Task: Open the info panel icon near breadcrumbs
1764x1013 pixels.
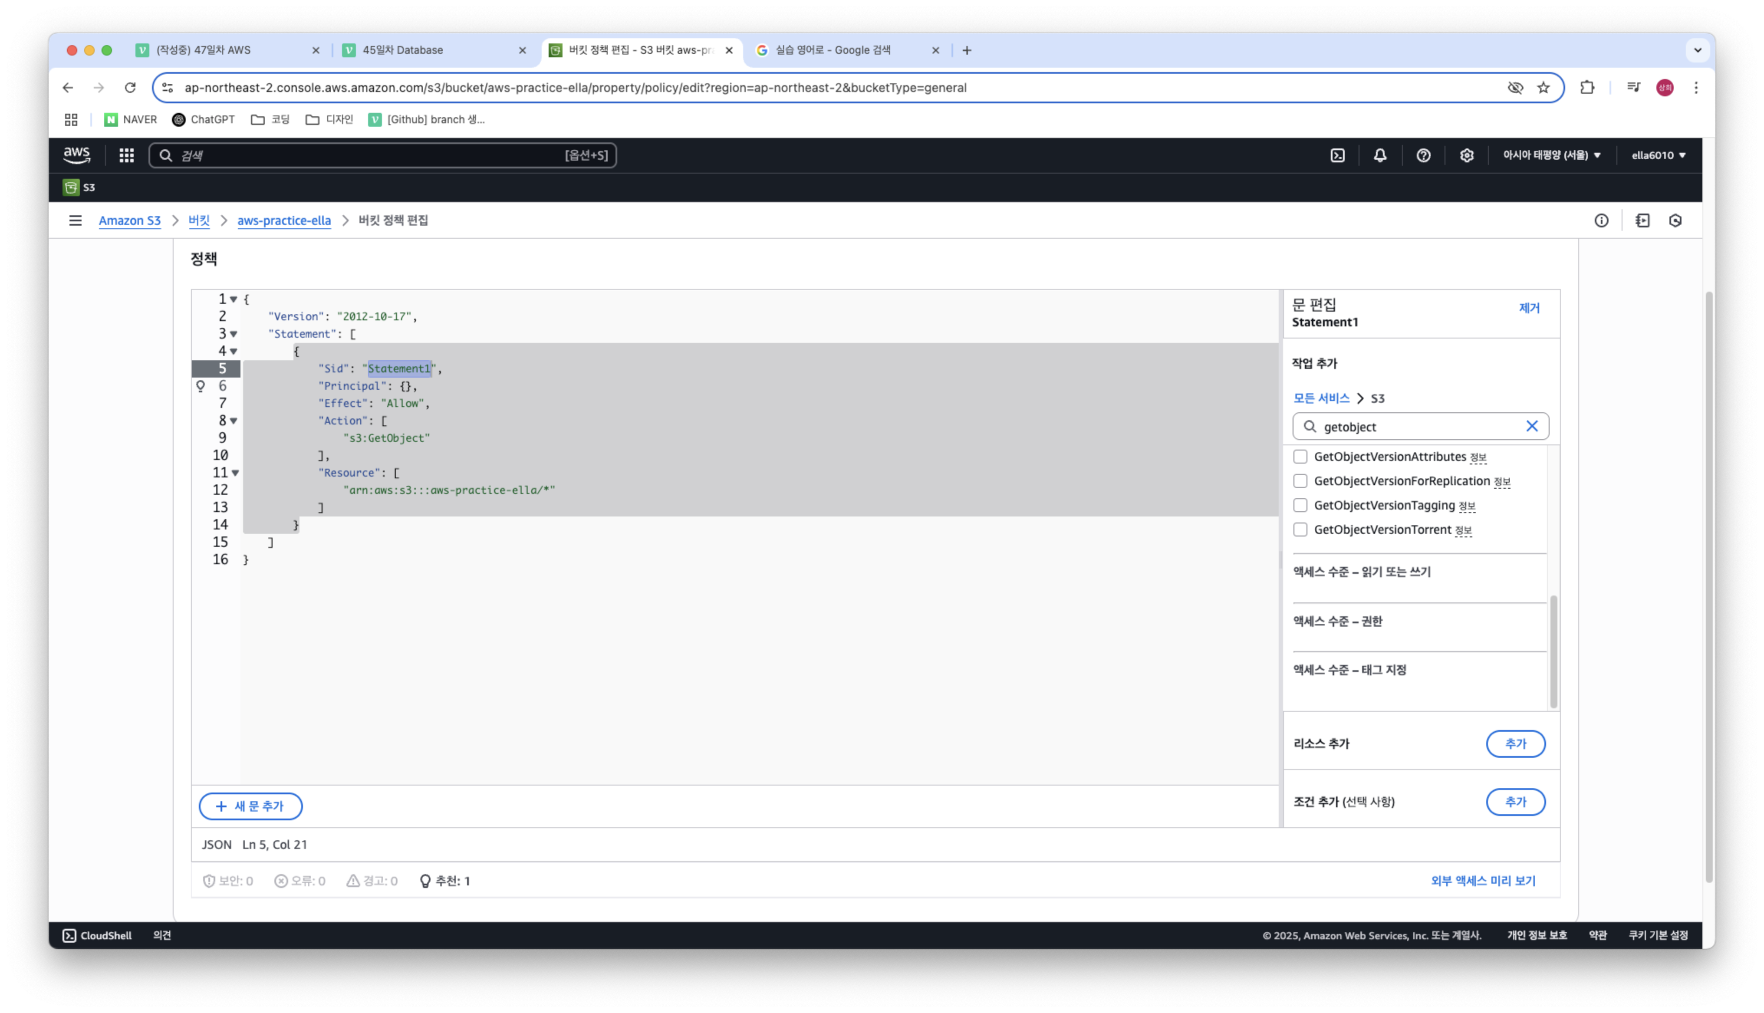Action: pyautogui.click(x=1601, y=220)
